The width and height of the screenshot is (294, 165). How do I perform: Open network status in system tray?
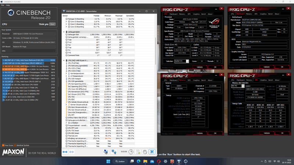click(275, 161)
